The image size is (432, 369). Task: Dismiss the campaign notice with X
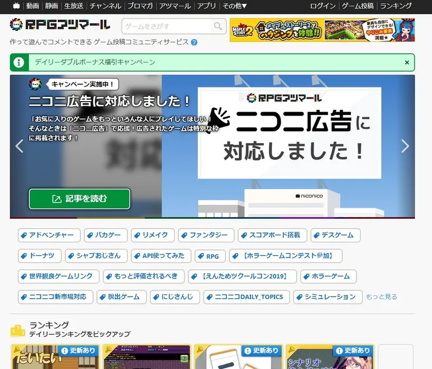point(407,62)
